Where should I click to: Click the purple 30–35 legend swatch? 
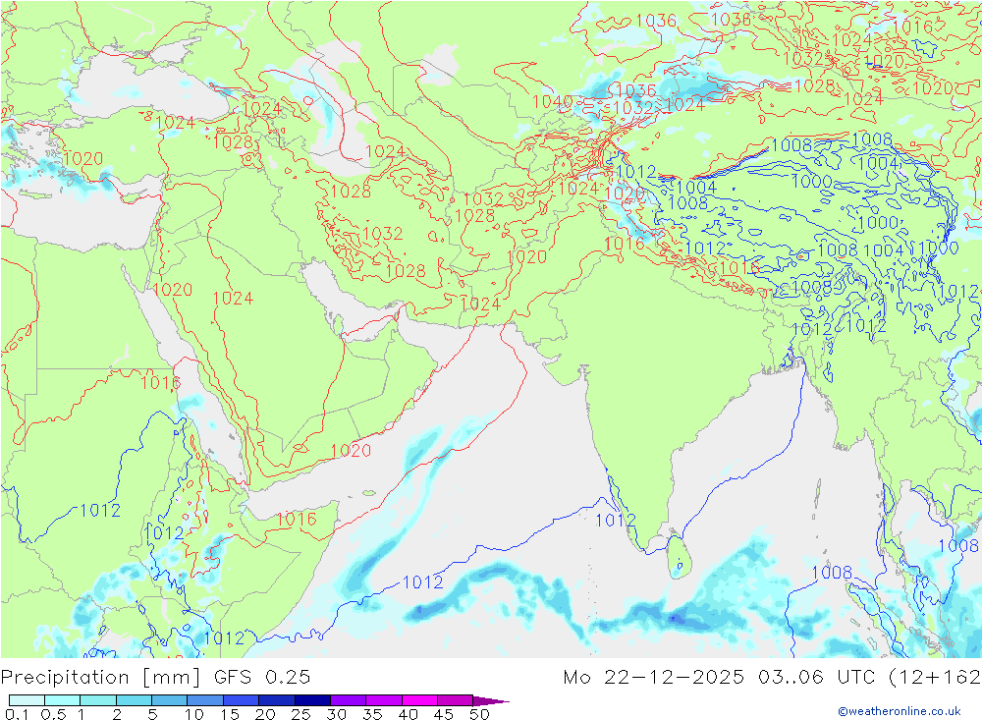point(349,700)
